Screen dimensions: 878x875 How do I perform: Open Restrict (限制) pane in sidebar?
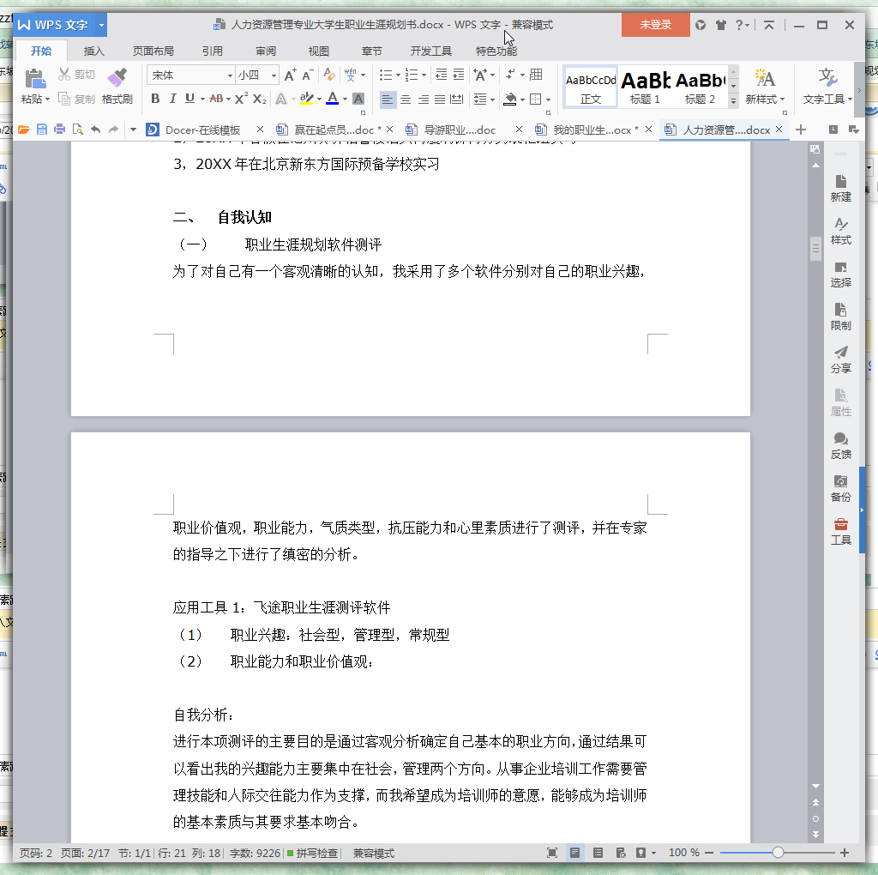840,317
